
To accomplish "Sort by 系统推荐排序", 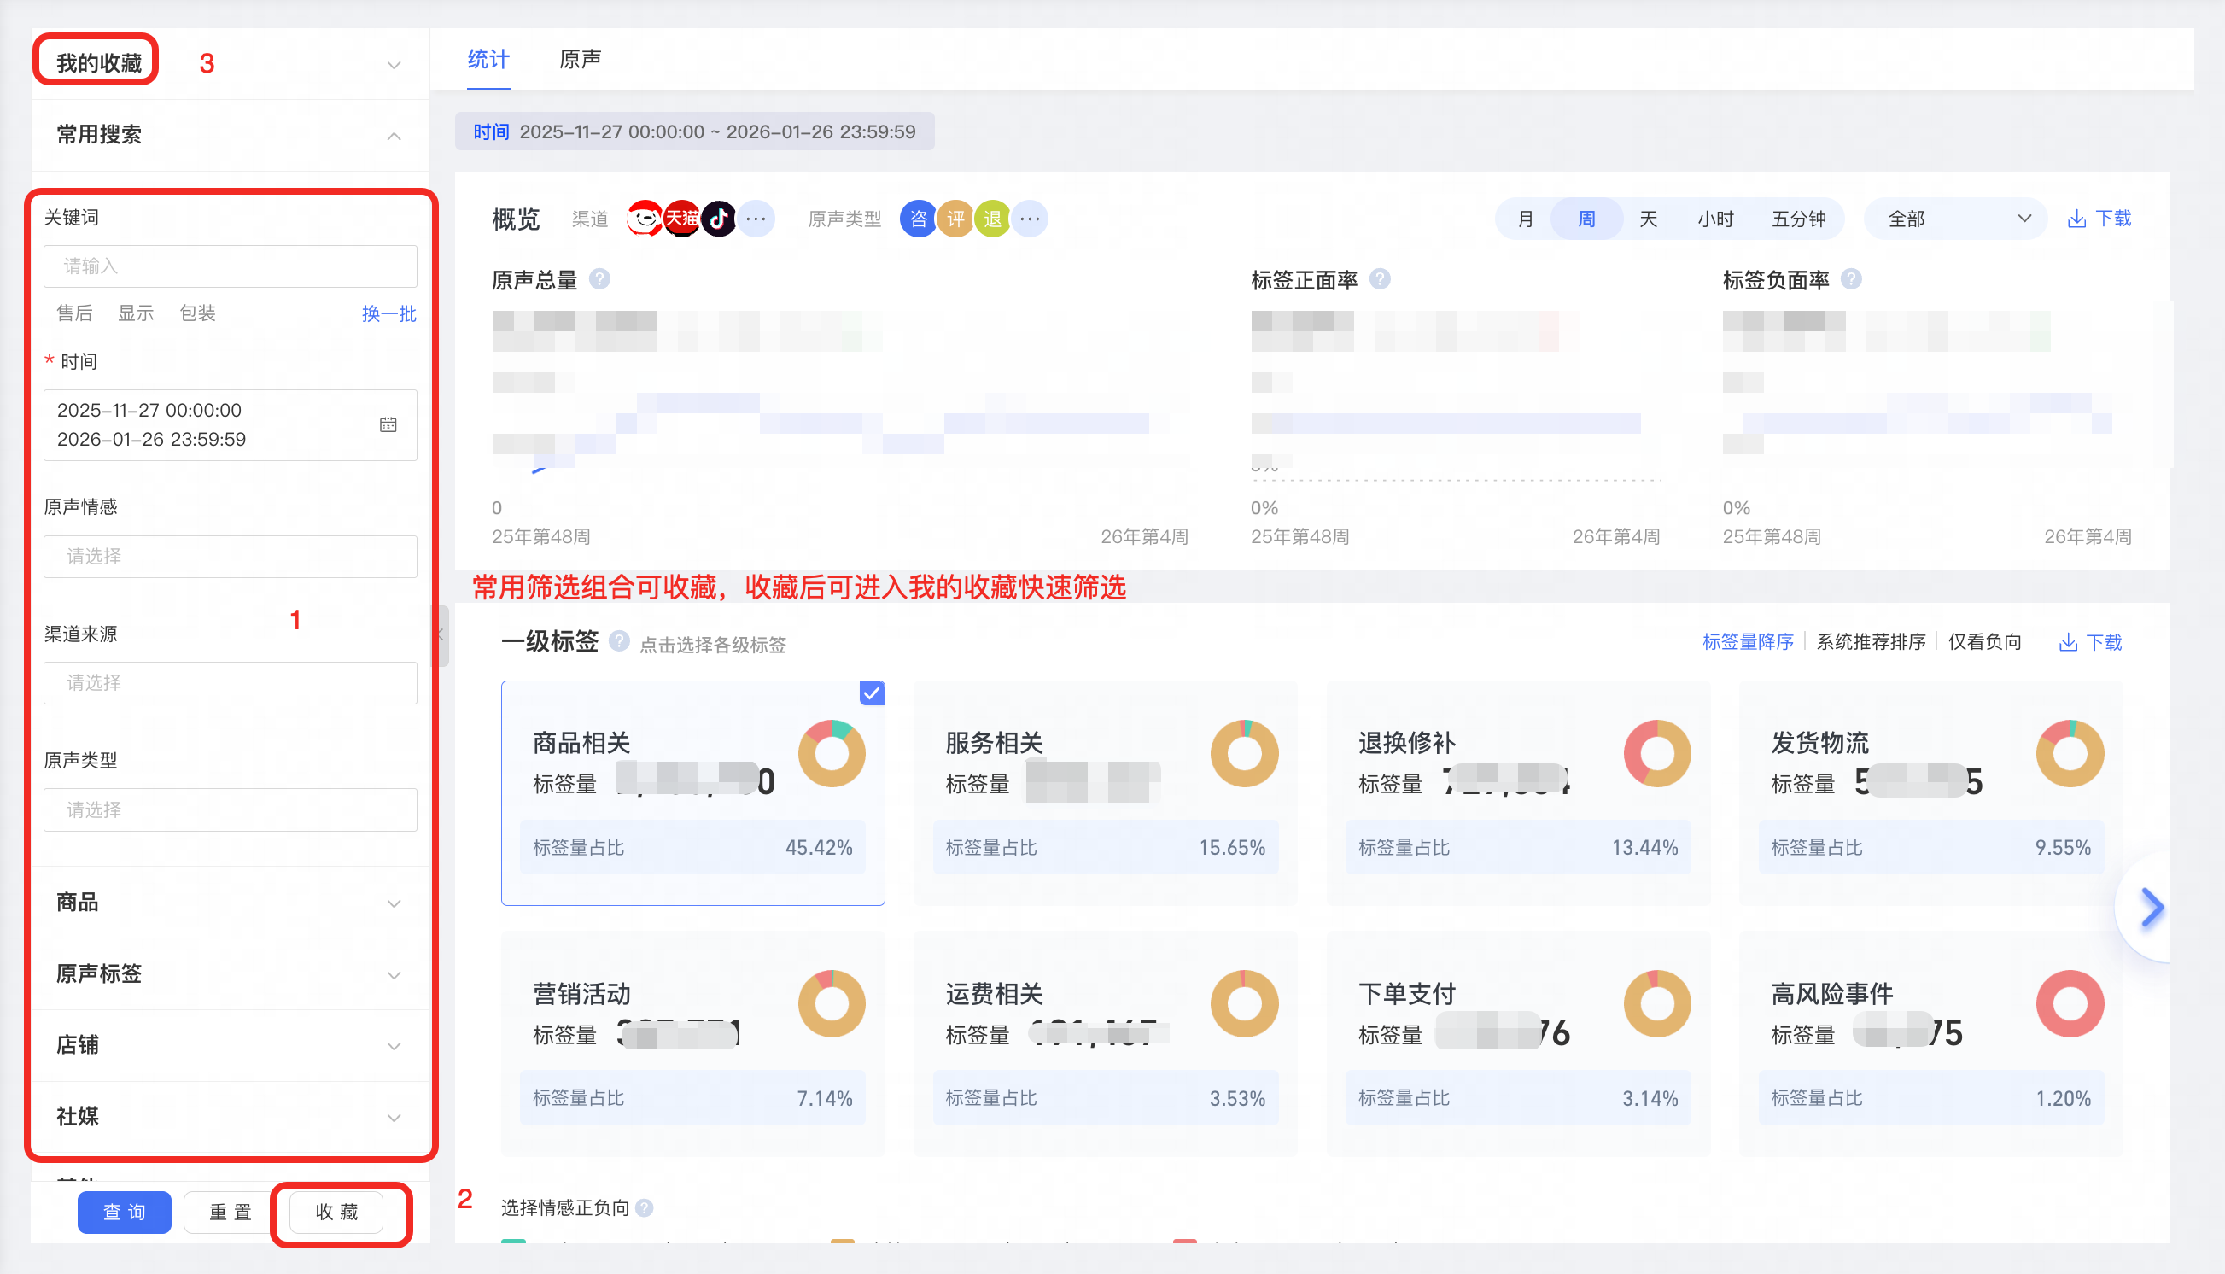I will tap(1871, 642).
